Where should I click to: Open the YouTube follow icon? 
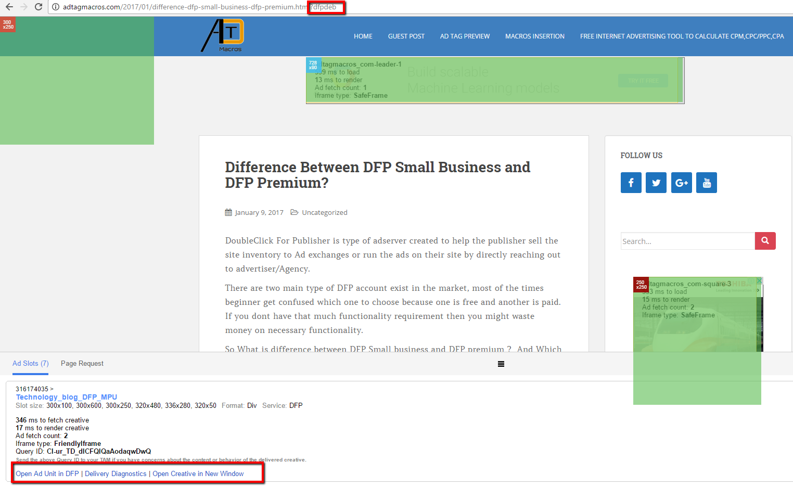[707, 183]
